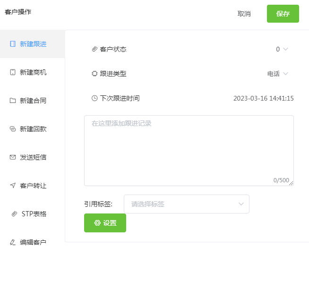Open 客户转让 menu item
The width and height of the screenshot is (309, 281).
point(33,186)
